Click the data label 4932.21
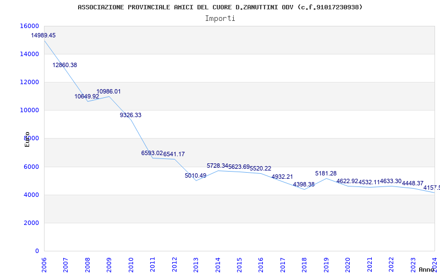Viewport: 440px width, 275px height. (282, 177)
